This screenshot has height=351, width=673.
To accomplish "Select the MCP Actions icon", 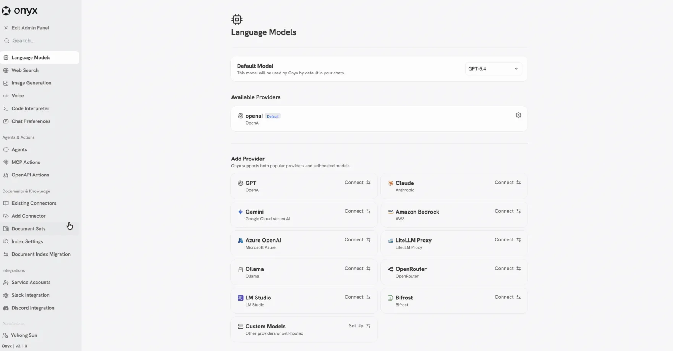I will coord(6,162).
